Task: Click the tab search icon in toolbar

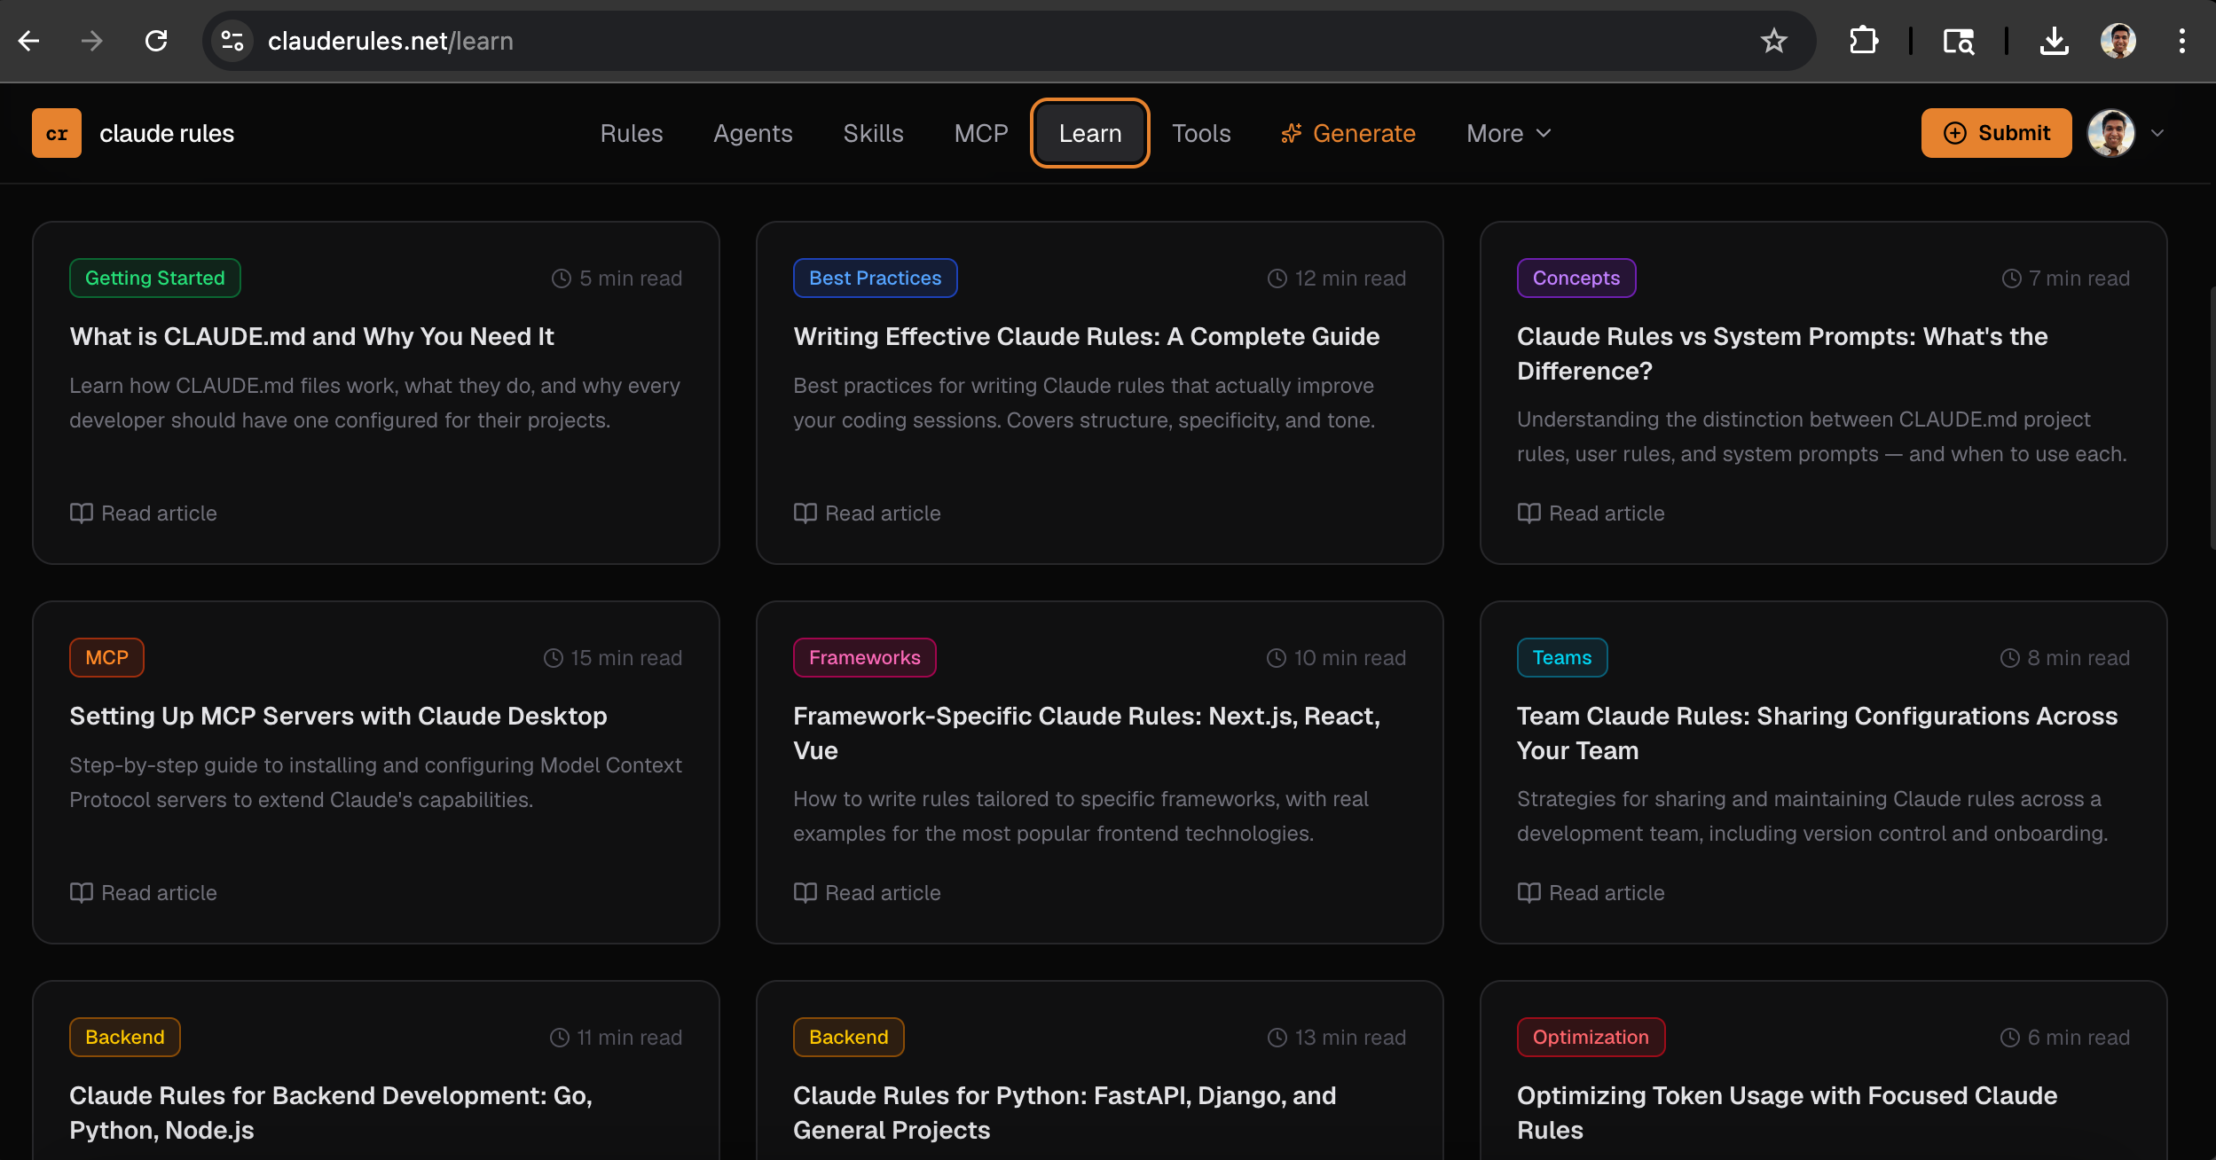Action: coord(1958,41)
